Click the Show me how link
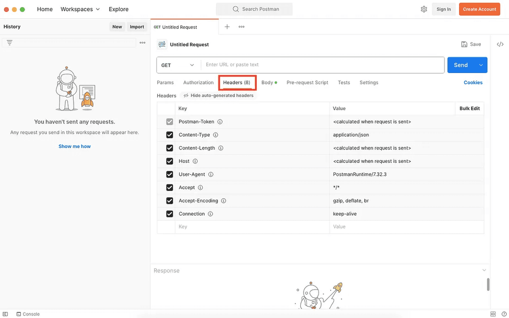 (x=74, y=147)
